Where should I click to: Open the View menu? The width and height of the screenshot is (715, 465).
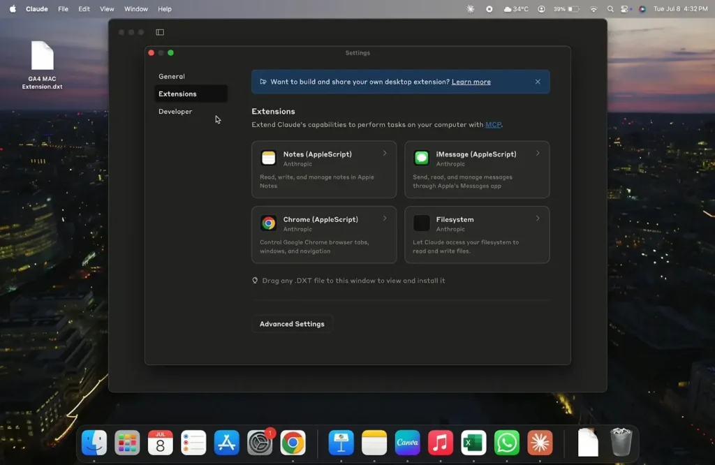click(107, 8)
